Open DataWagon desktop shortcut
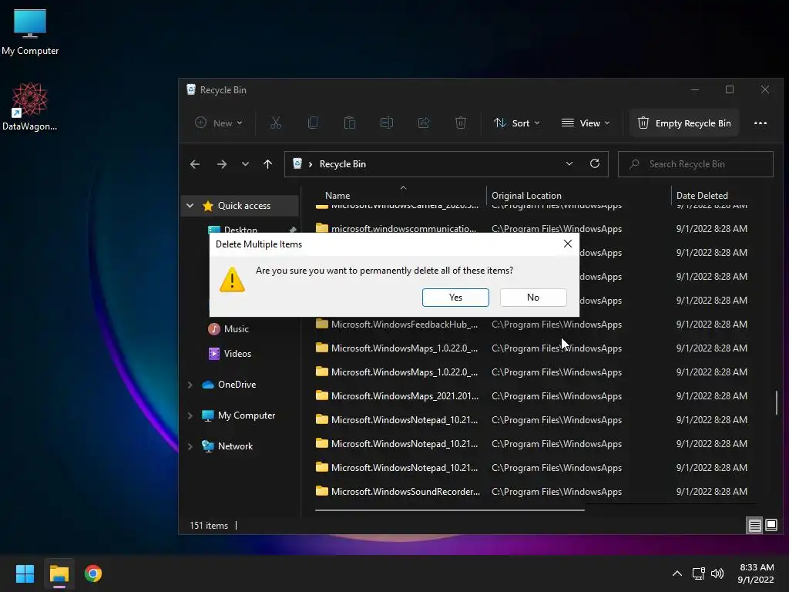Screen dimensions: 789x592 pos(30,106)
